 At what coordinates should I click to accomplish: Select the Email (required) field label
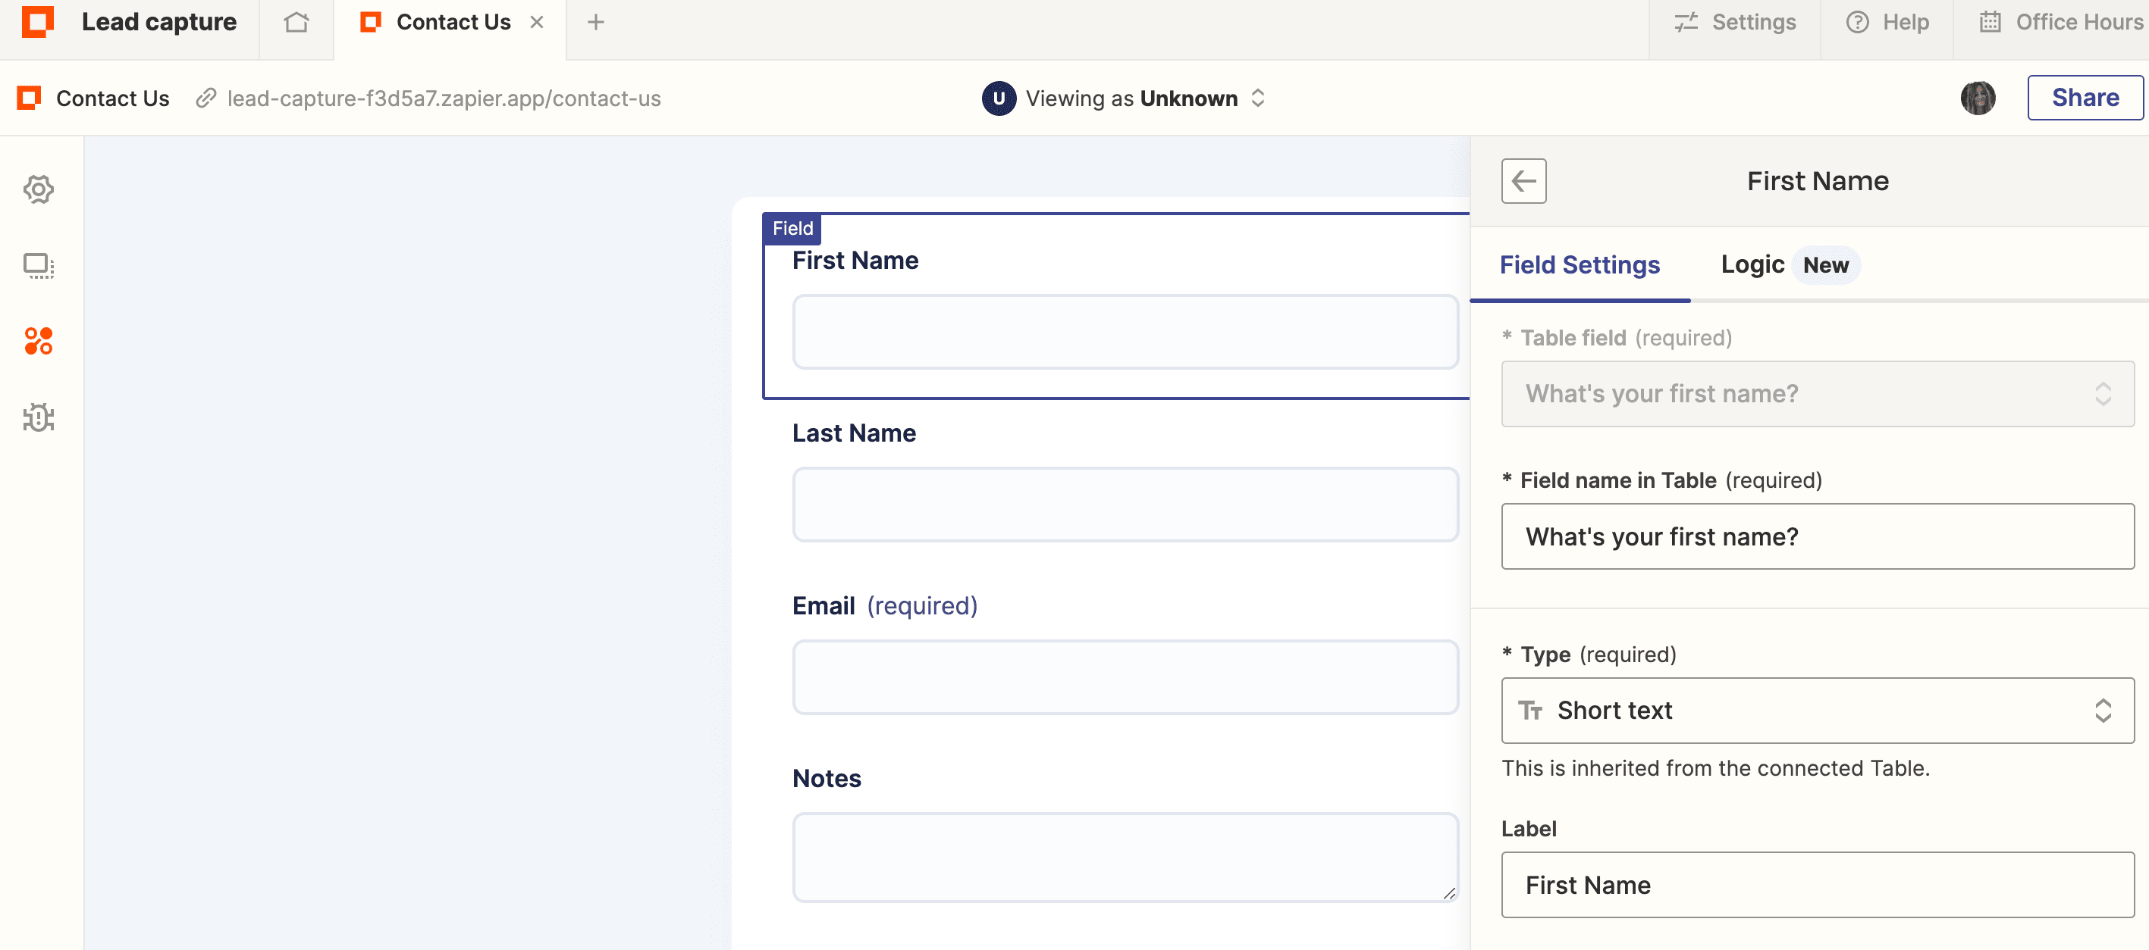884,606
